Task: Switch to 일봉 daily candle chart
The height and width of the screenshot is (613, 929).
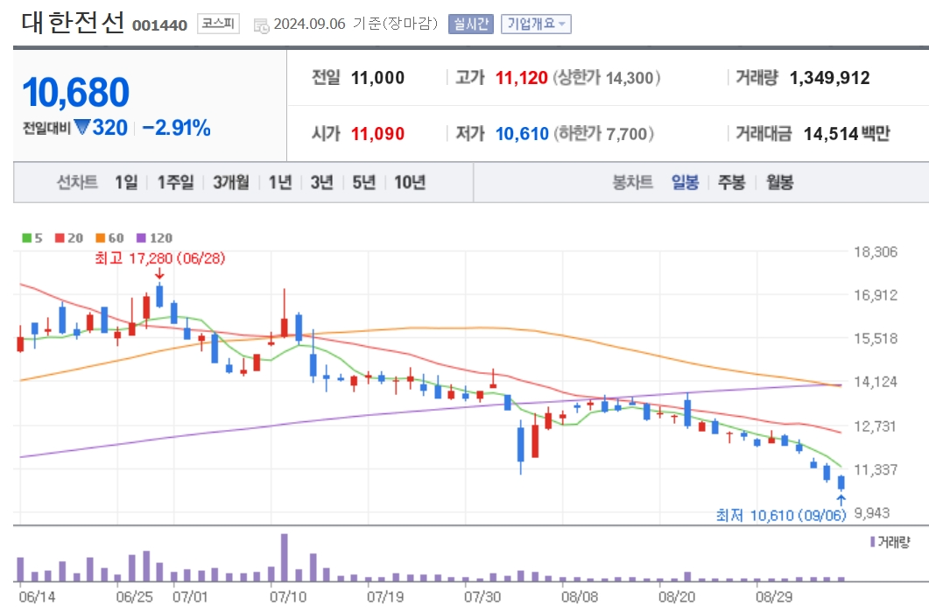Action: [685, 182]
